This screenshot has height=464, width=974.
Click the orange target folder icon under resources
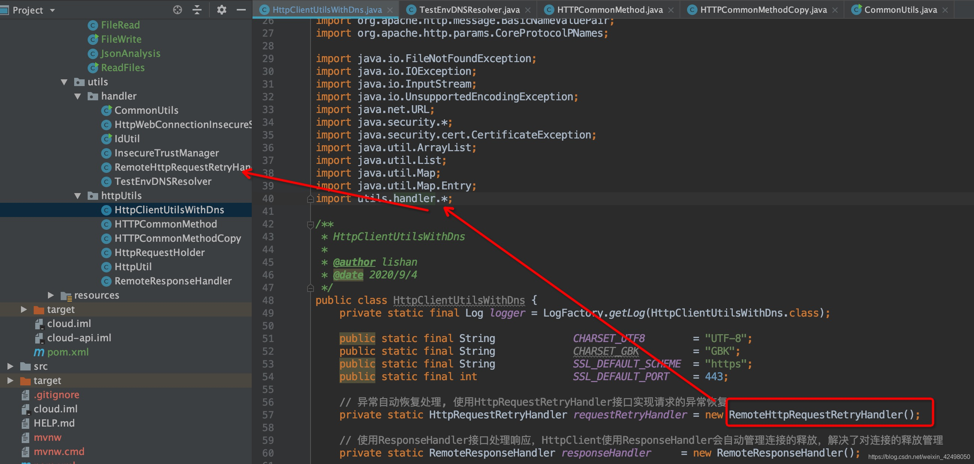(39, 309)
